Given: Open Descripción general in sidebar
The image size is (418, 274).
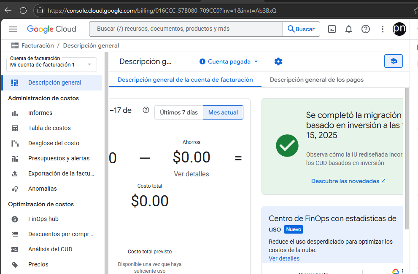Looking at the screenshot, I should tap(52, 83).
